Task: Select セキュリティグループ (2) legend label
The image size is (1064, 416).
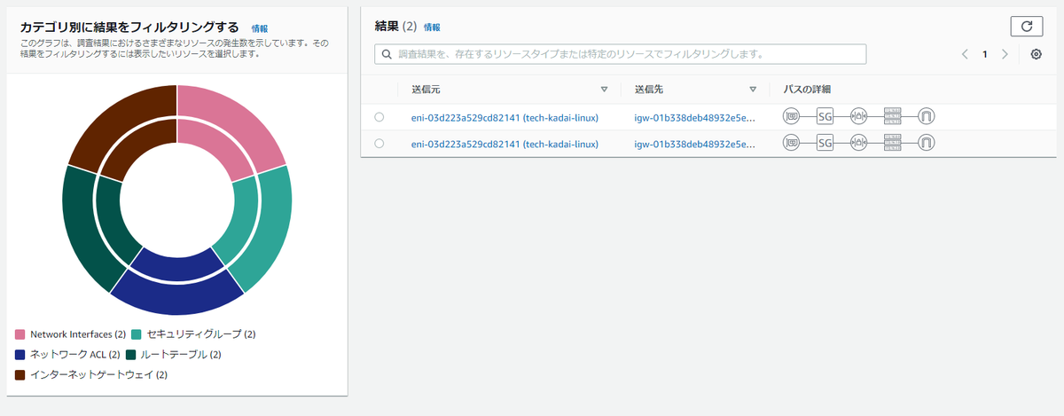Action: click(201, 334)
